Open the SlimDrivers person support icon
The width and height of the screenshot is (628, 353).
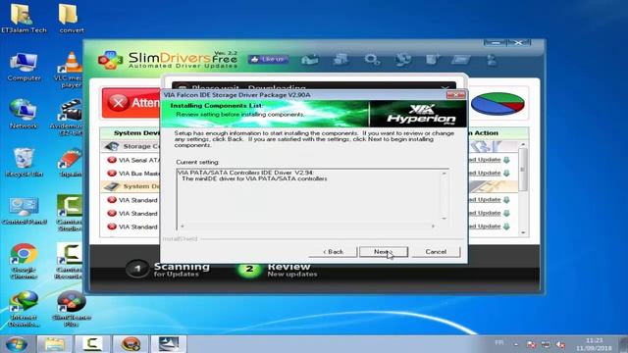[492, 60]
